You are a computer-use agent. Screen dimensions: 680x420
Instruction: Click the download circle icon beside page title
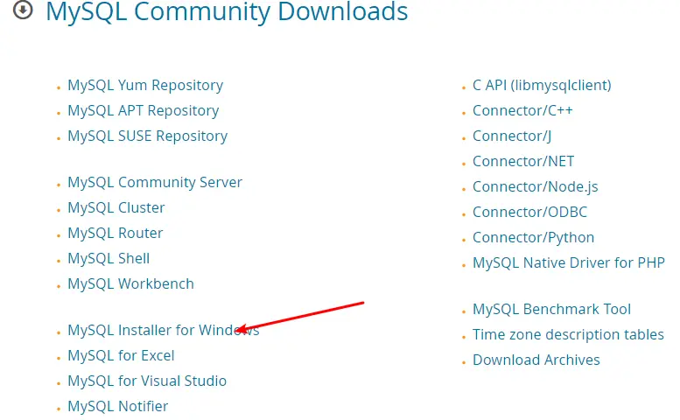point(24,10)
